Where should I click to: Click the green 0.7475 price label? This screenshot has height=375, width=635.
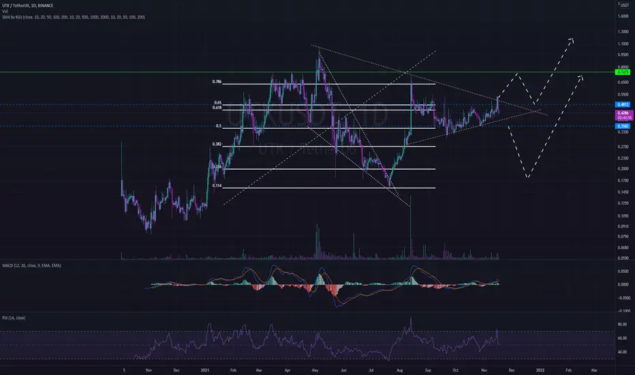[623, 72]
